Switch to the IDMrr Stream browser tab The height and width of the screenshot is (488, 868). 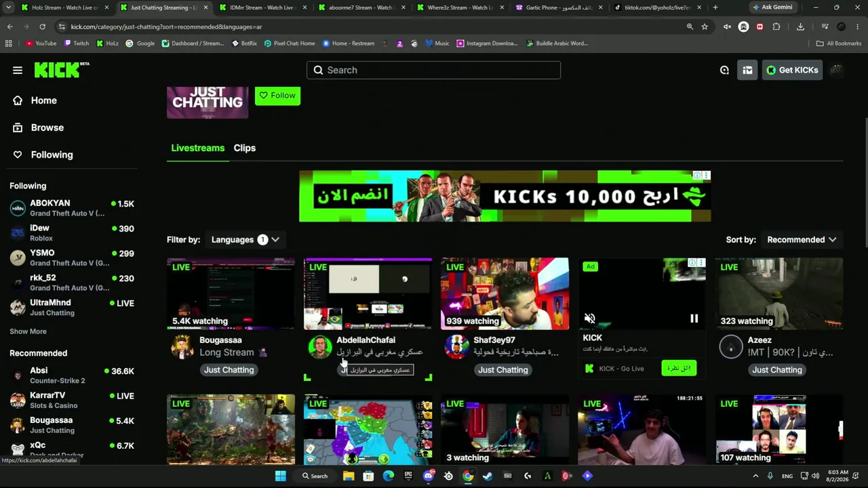click(x=262, y=7)
